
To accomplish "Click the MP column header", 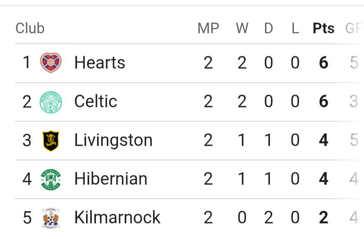I will click(208, 28).
